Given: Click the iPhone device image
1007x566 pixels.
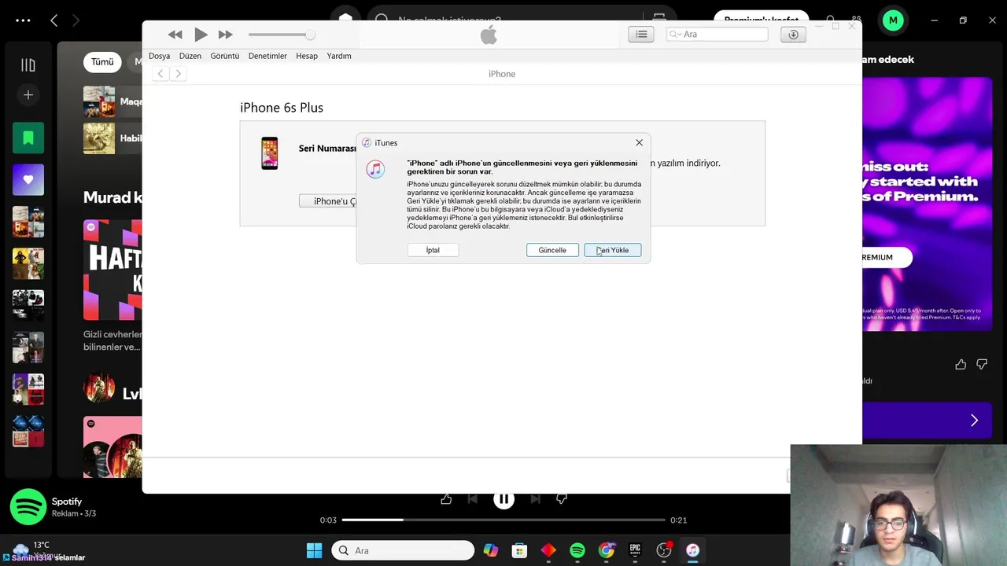Looking at the screenshot, I should [x=270, y=153].
